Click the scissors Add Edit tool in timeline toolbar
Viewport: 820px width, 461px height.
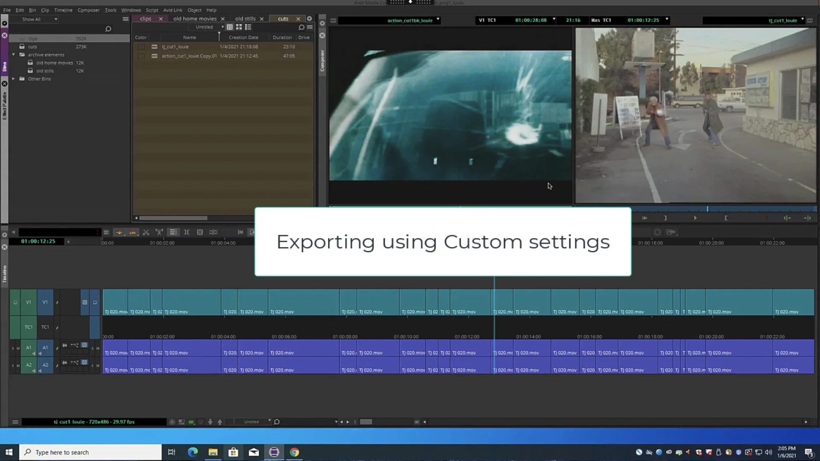[146, 232]
